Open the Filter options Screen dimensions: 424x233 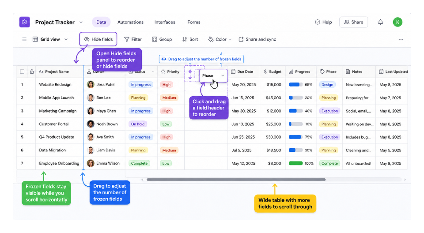pos(133,39)
